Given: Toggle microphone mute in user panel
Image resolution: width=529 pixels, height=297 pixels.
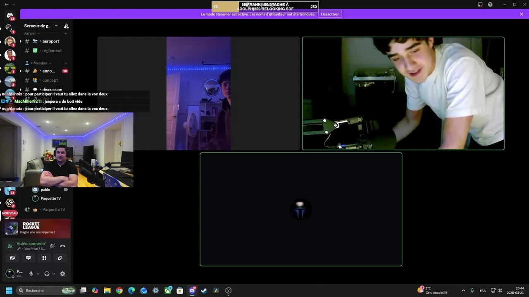Looking at the screenshot, I should click(31, 273).
